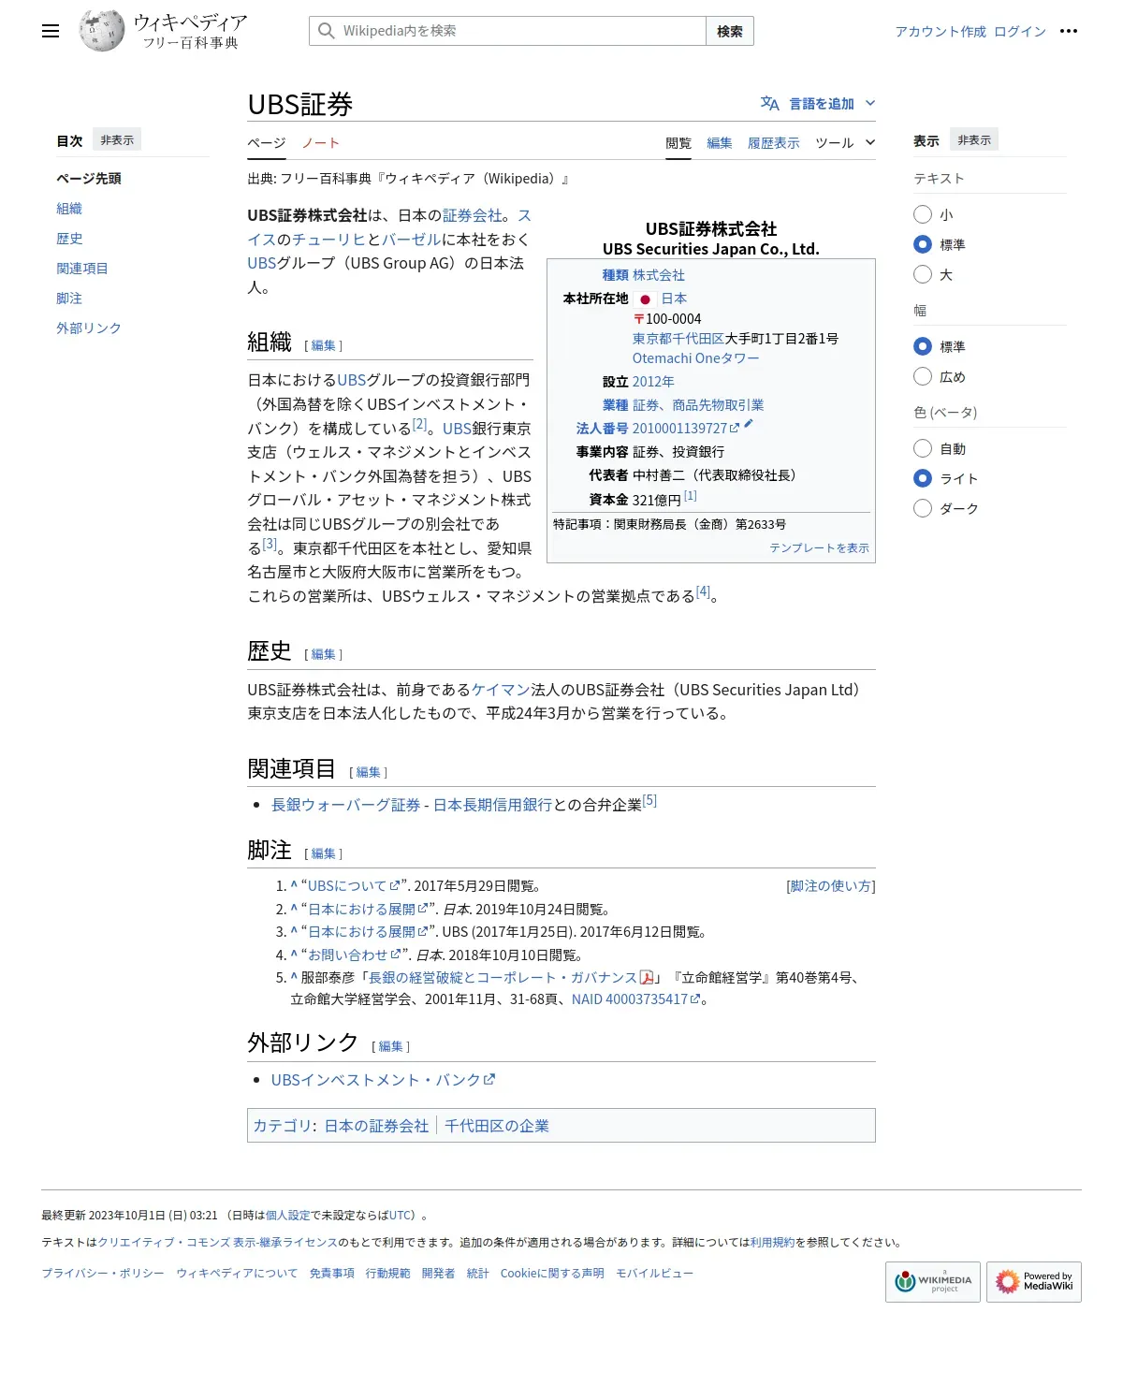Open the hamburger main menu
This screenshot has width=1123, height=1385.
51,31
